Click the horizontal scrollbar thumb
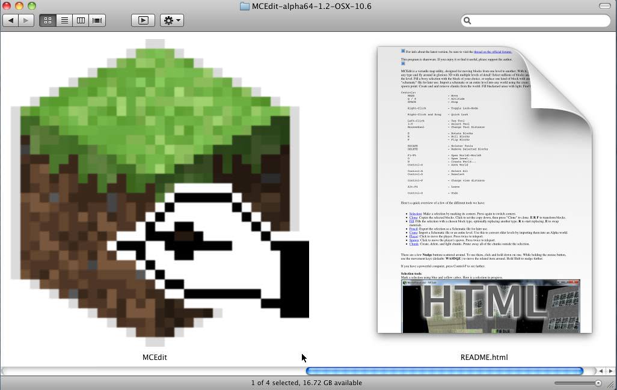 coord(444,371)
